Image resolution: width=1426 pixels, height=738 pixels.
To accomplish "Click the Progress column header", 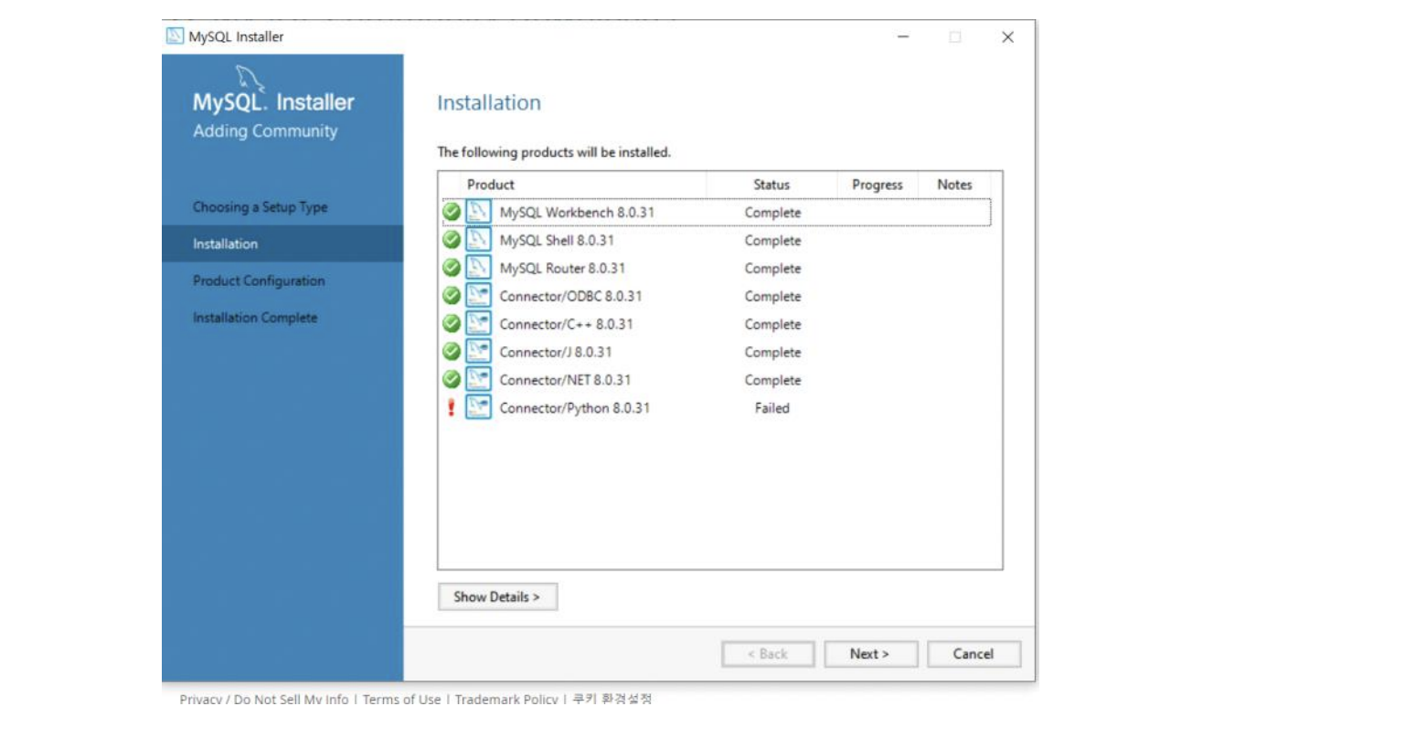I will pyautogui.click(x=877, y=184).
